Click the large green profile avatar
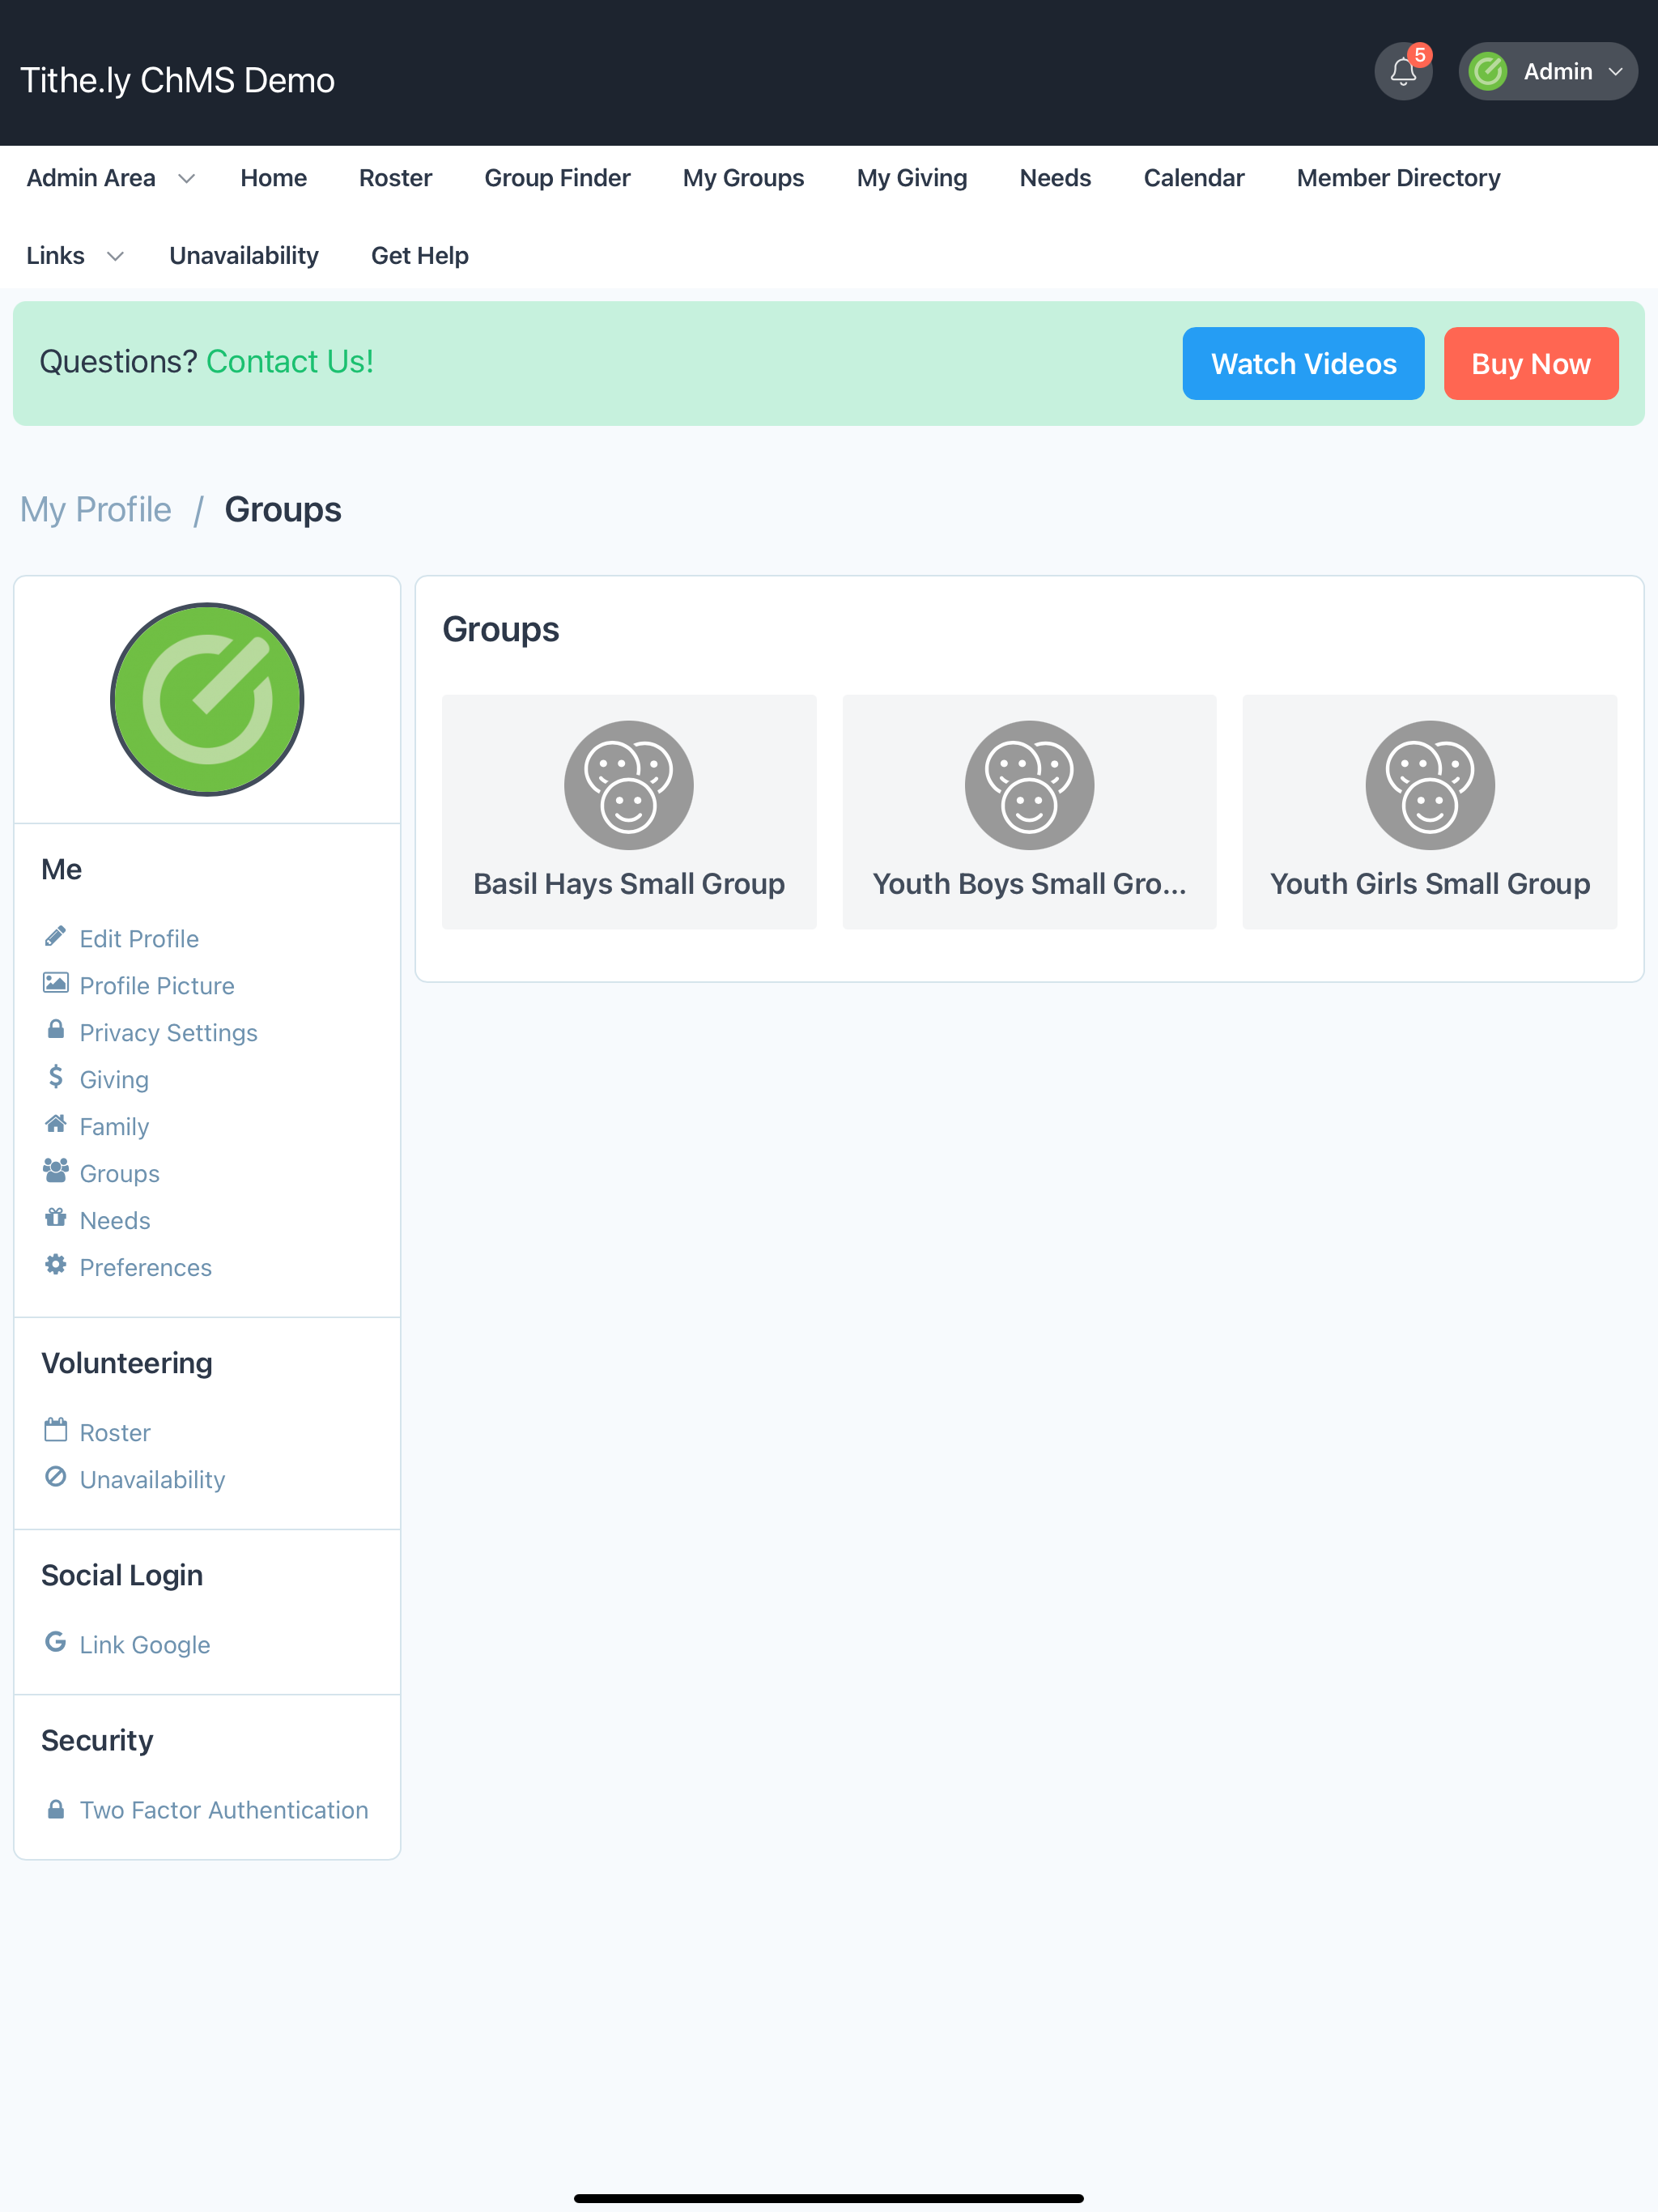The image size is (1658, 2212). [x=207, y=699]
